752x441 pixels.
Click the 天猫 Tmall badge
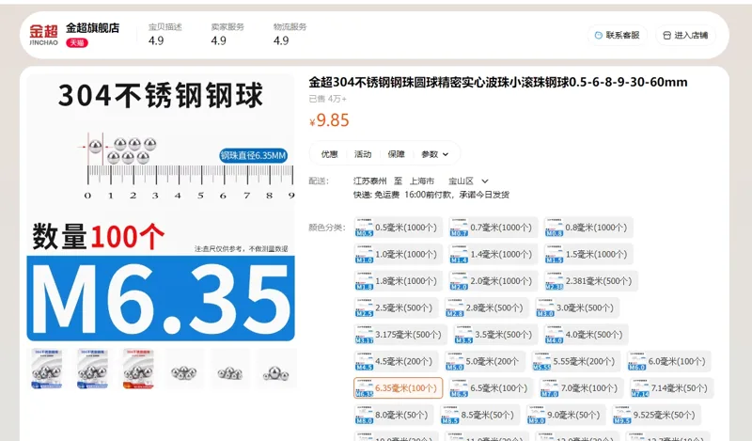tap(77, 42)
